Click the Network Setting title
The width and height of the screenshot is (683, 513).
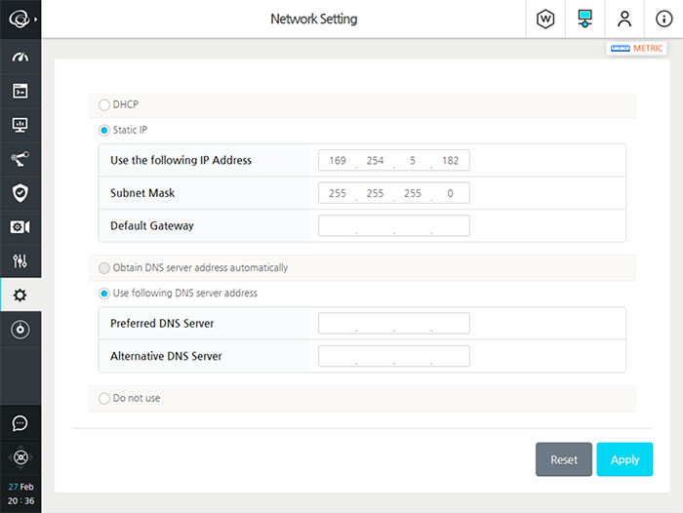313,20
